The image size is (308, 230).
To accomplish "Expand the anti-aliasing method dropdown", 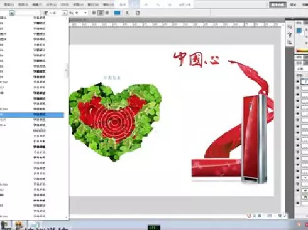I will pos(85,13).
